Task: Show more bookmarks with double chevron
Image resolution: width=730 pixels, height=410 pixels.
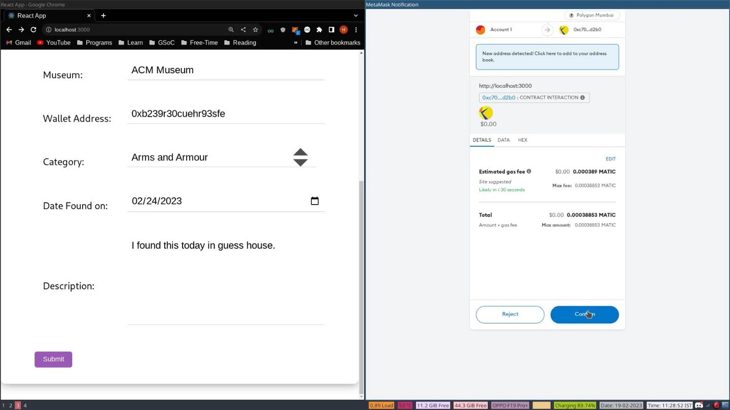Action: (296, 43)
